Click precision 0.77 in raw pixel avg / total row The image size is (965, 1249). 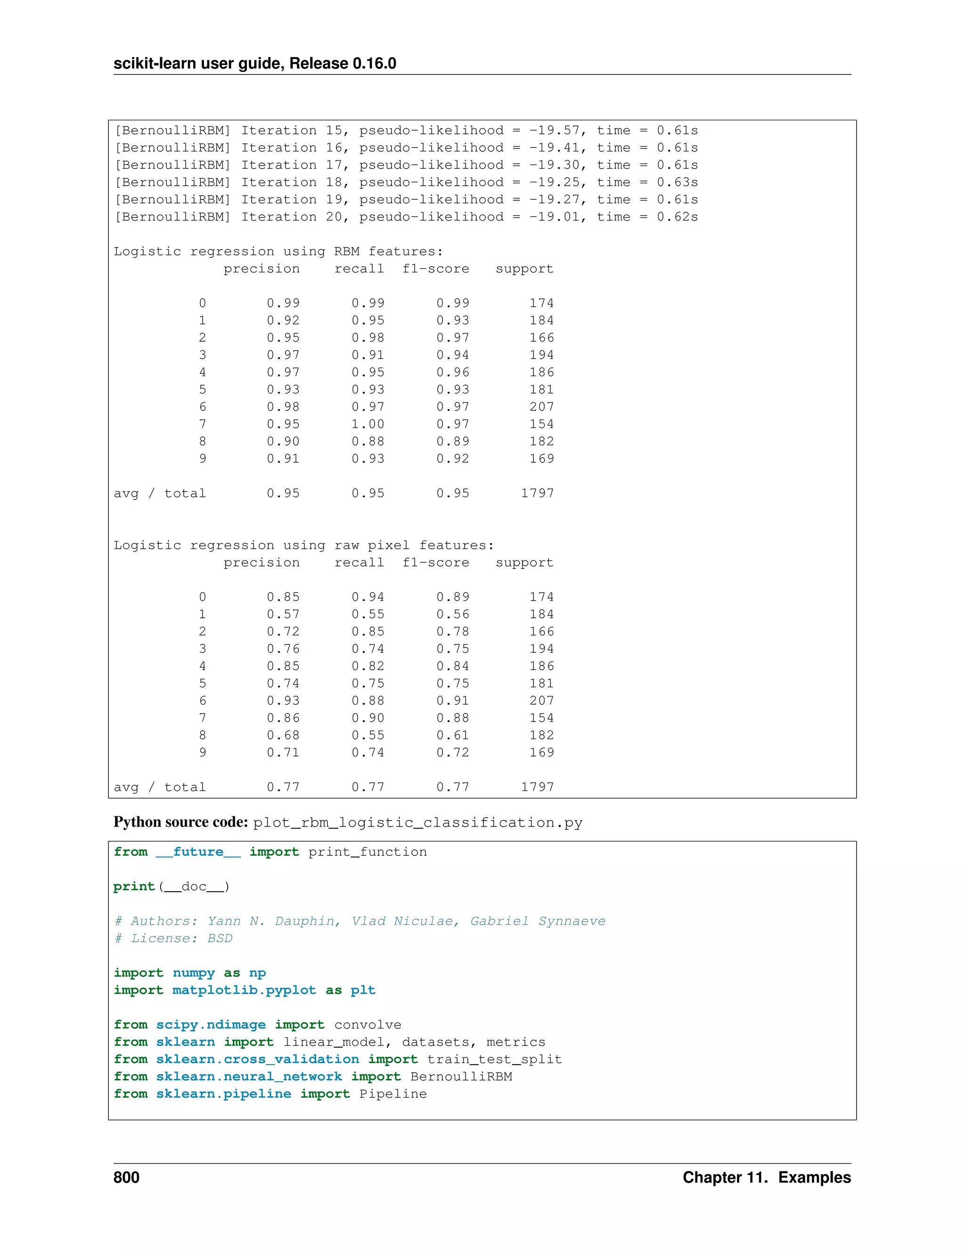pyautogui.click(x=283, y=787)
